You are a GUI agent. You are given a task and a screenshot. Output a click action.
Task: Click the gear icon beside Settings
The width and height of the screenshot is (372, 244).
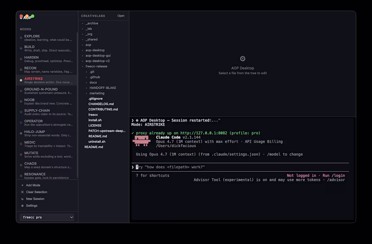tap(22, 206)
